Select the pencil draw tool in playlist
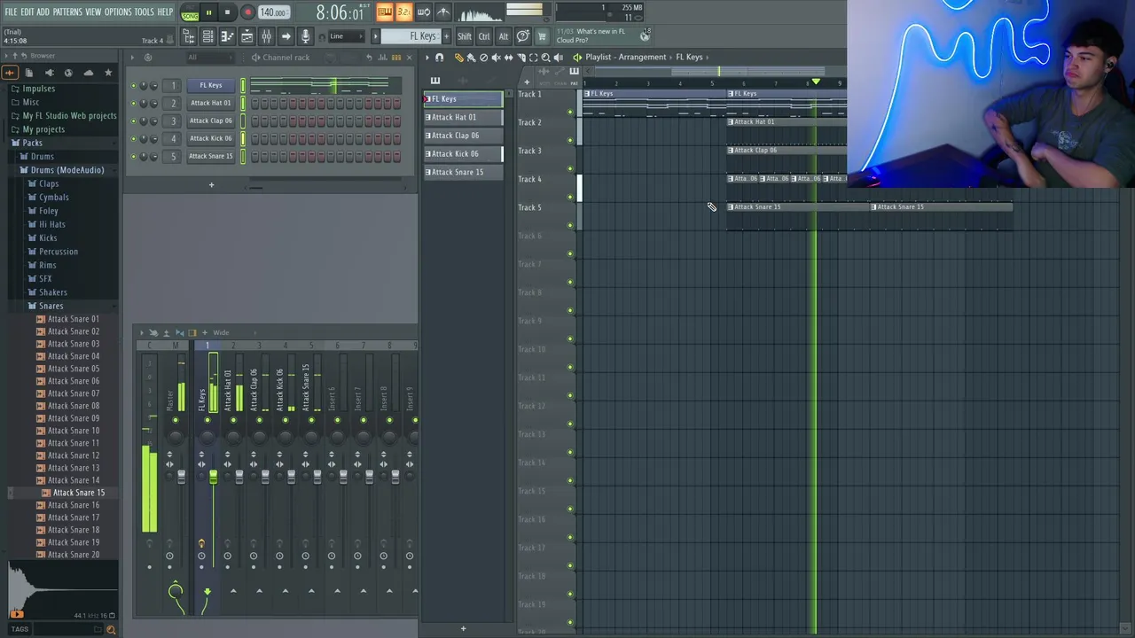 [x=458, y=57]
